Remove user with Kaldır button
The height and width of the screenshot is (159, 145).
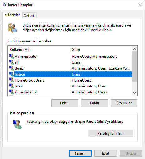[x=95, y=103]
